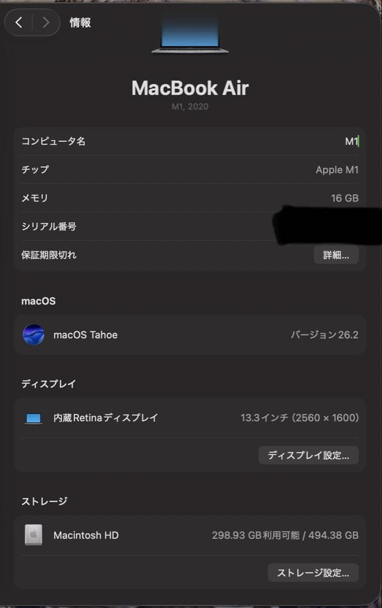Click the back navigation arrow

tap(19, 23)
